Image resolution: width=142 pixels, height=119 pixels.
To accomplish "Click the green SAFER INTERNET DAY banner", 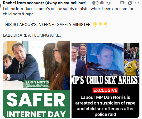I will click(x=36, y=104).
